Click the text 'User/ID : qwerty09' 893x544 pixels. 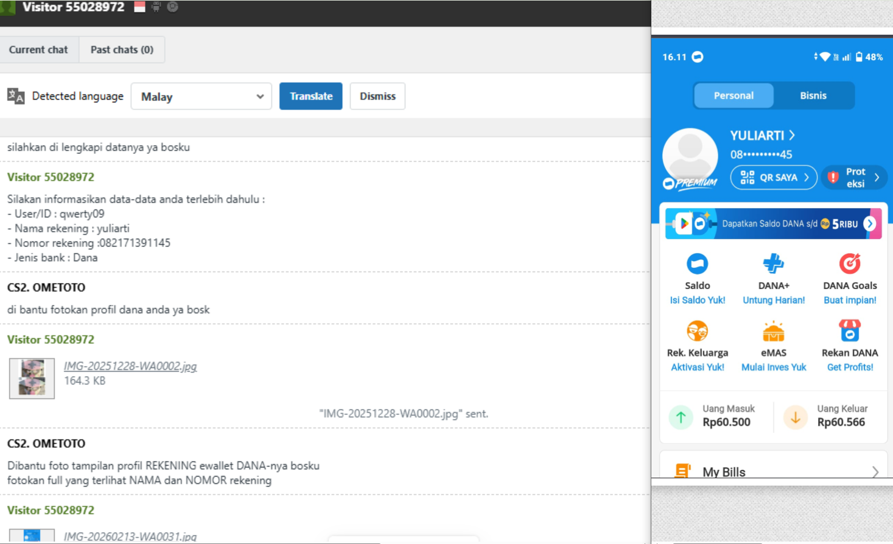click(56, 214)
